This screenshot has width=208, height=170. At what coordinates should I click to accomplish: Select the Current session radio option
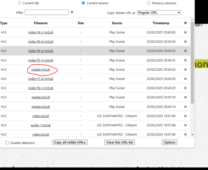pos(83,3)
